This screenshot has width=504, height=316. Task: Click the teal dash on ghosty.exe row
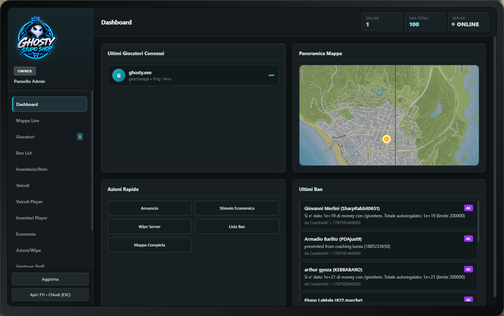[x=271, y=75]
